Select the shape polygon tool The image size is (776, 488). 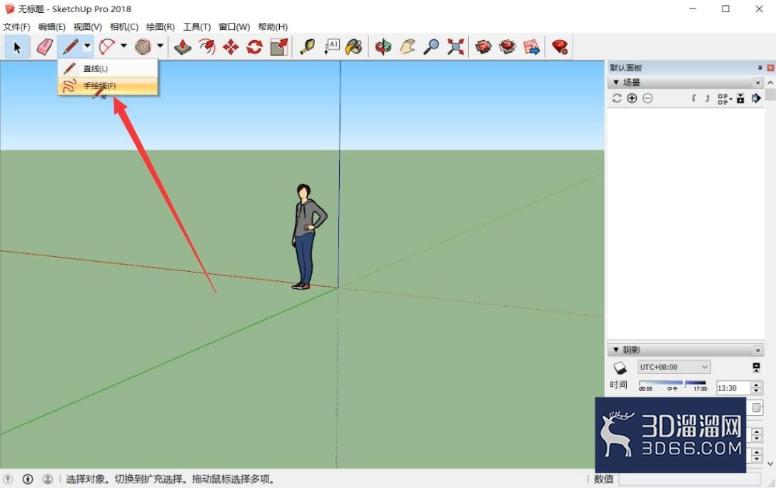coord(143,48)
